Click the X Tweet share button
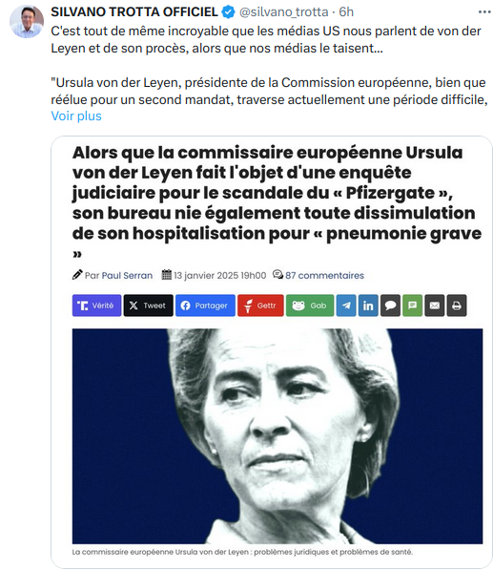The height and width of the screenshot is (570, 493). (148, 306)
